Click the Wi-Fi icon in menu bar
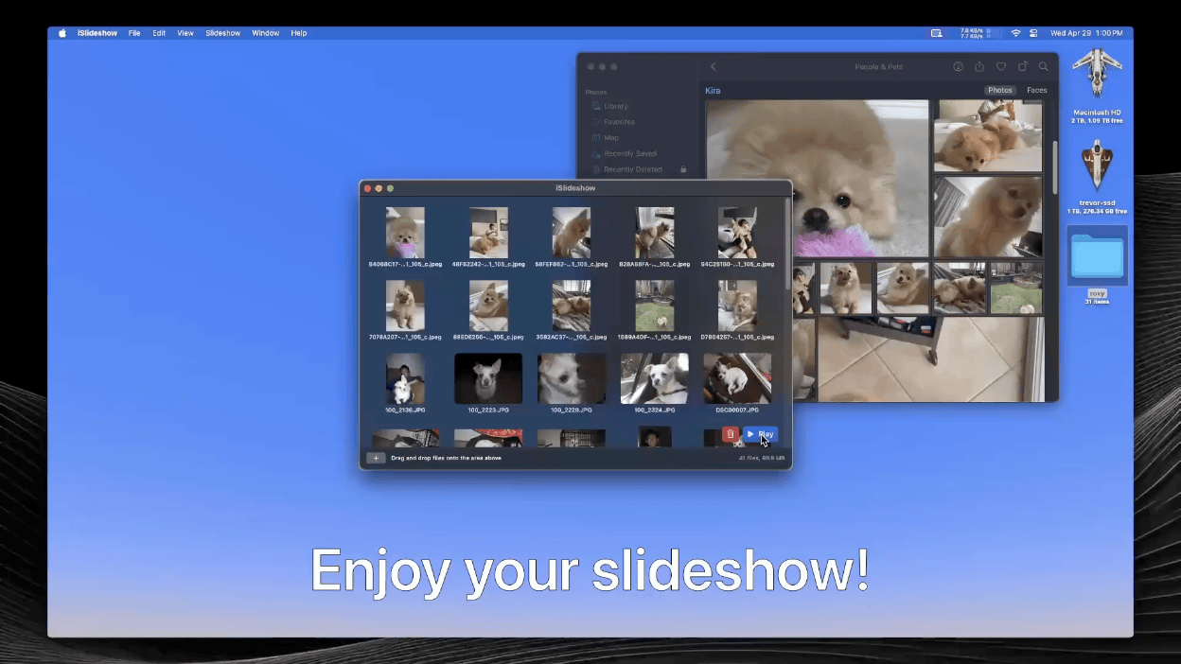This screenshot has width=1181, height=664. tap(1015, 33)
